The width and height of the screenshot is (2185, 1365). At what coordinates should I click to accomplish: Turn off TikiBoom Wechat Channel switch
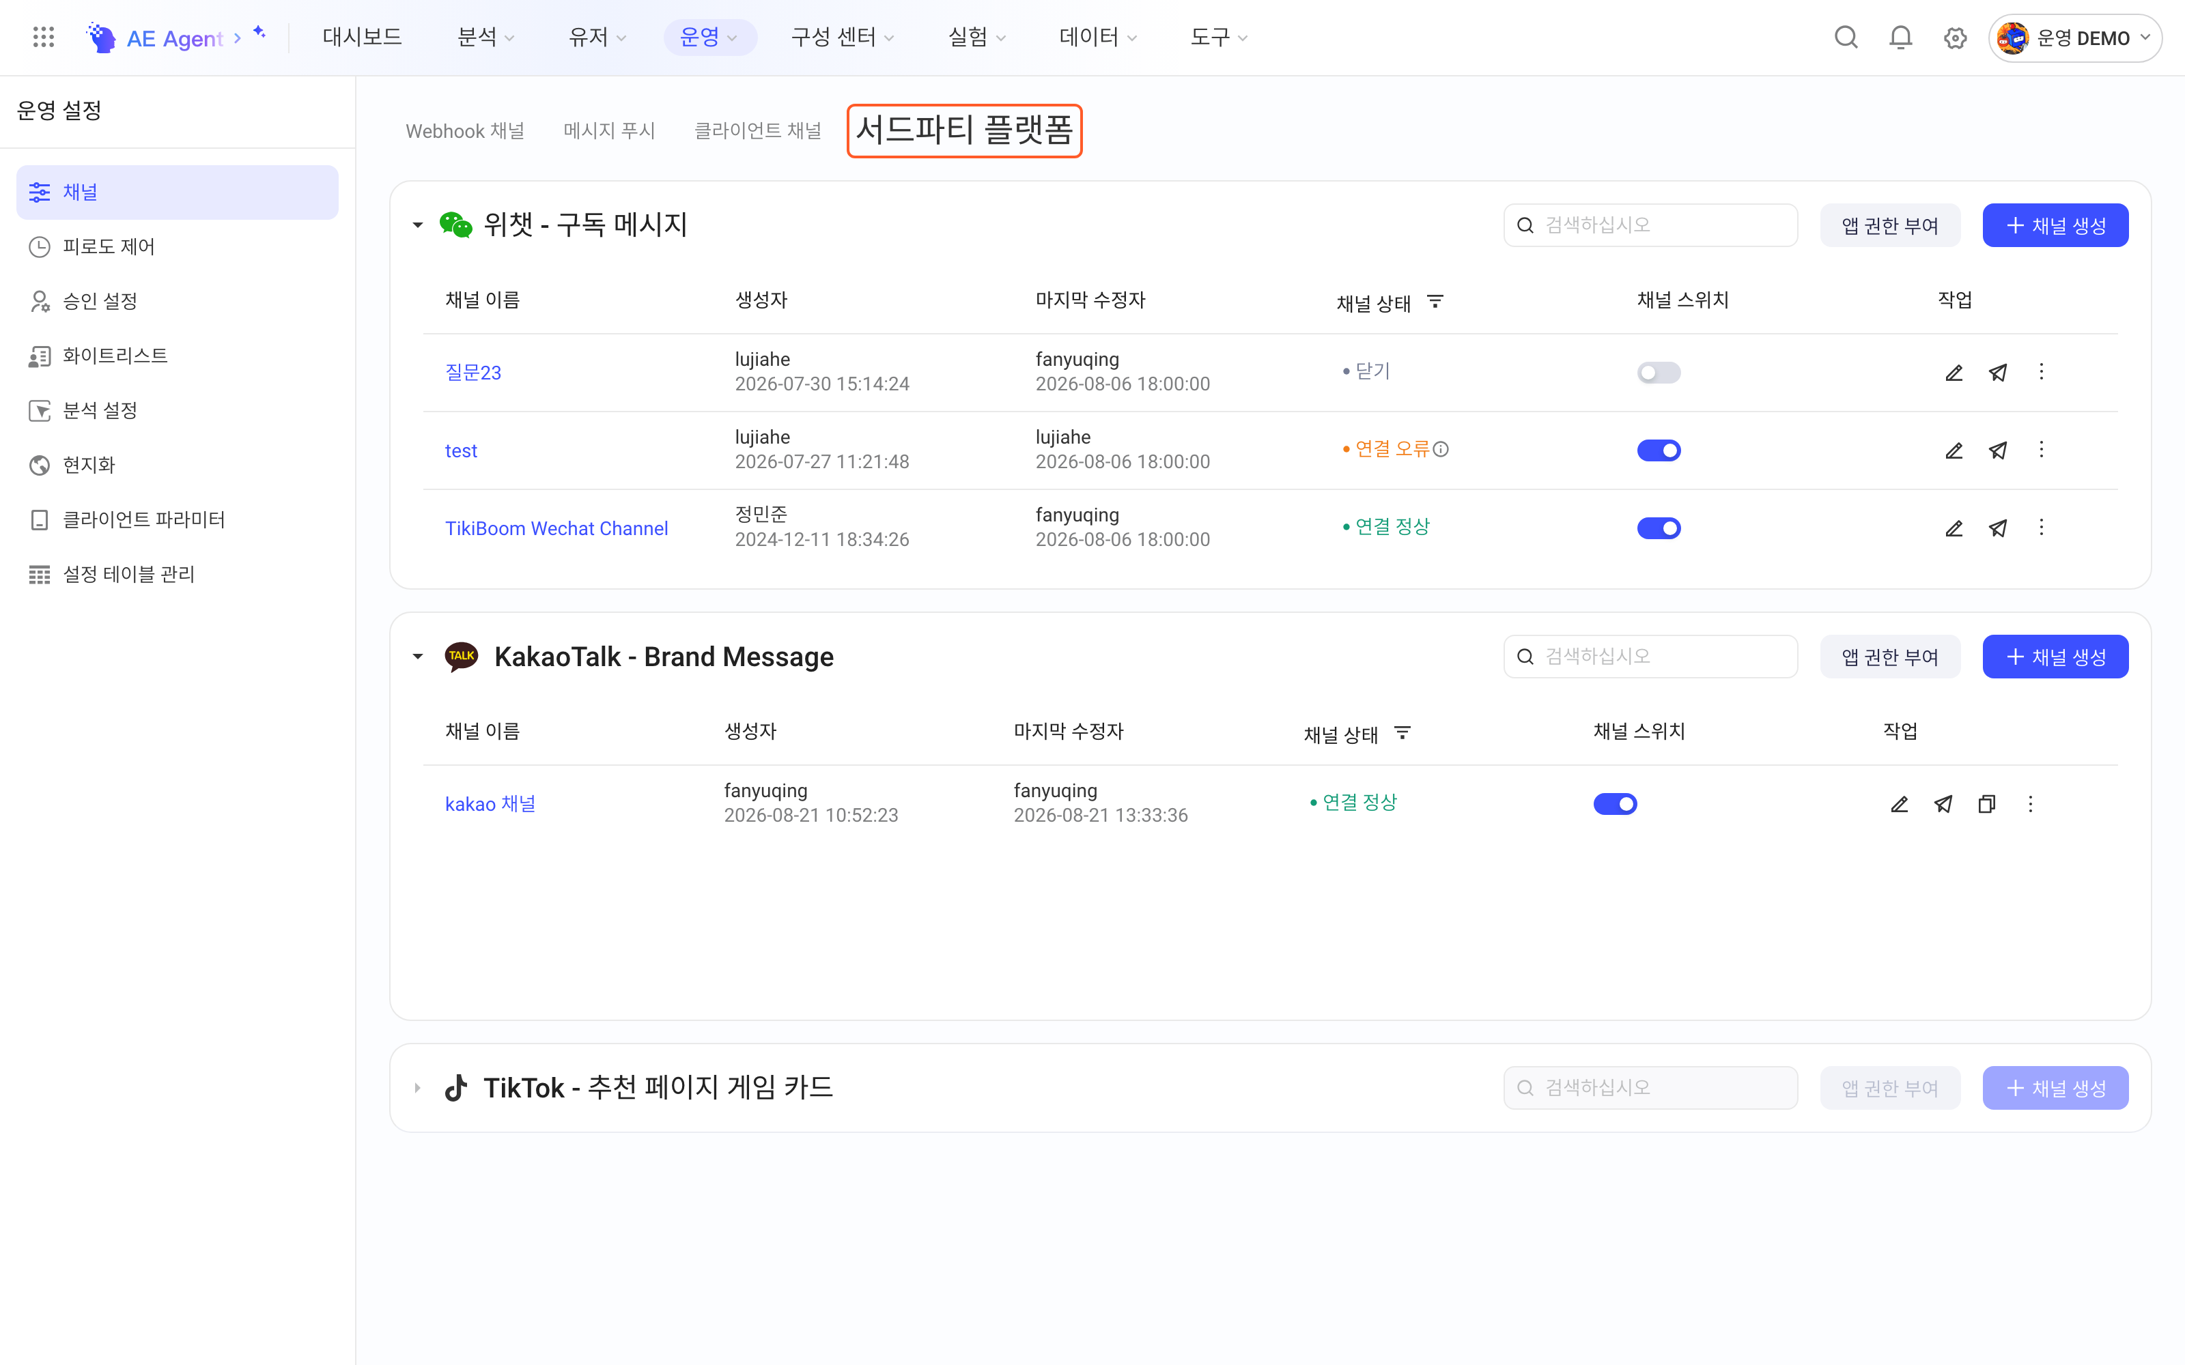pos(1659,528)
